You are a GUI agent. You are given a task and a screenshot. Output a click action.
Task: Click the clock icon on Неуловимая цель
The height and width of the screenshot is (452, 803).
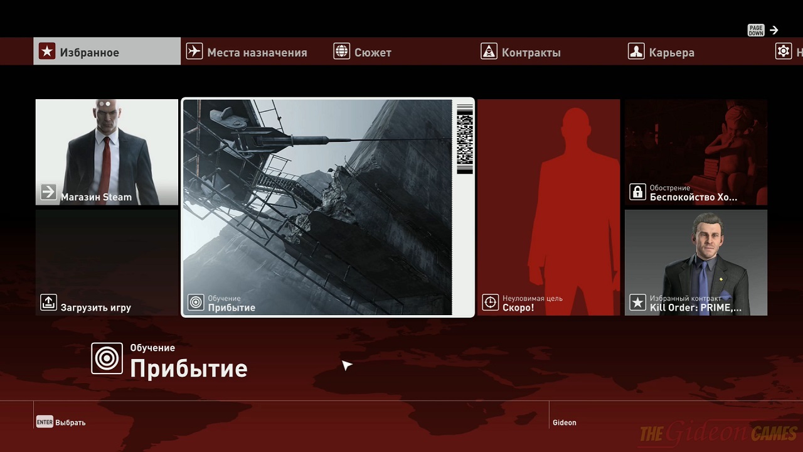[x=490, y=303]
